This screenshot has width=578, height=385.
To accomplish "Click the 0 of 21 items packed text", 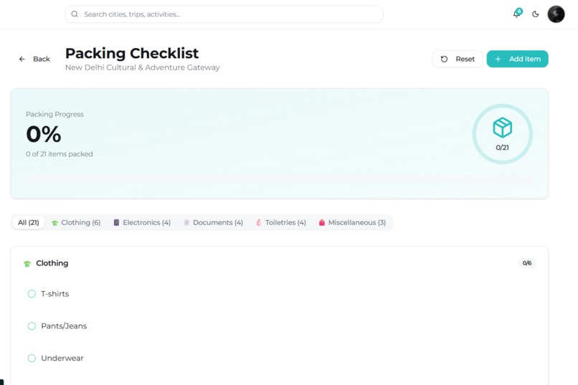I will (60, 154).
